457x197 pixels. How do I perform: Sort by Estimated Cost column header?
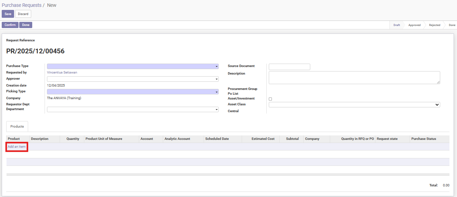pos(263,139)
